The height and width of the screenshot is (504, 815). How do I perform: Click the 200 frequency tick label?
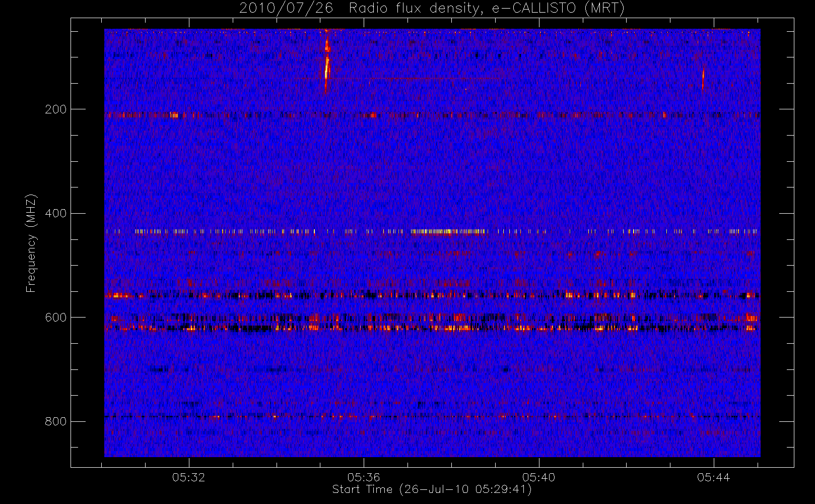(x=55, y=109)
